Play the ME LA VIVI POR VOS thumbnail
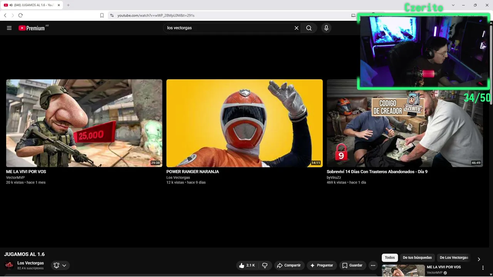Image resolution: width=493 pixels, height=277 pixels. [84, 123]
